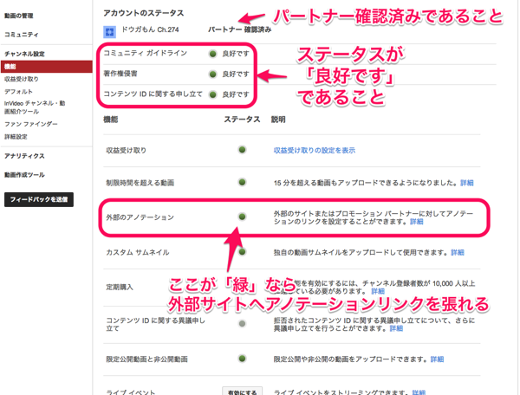Click the 外部のアノテーション feature name

tap(140, 217)
